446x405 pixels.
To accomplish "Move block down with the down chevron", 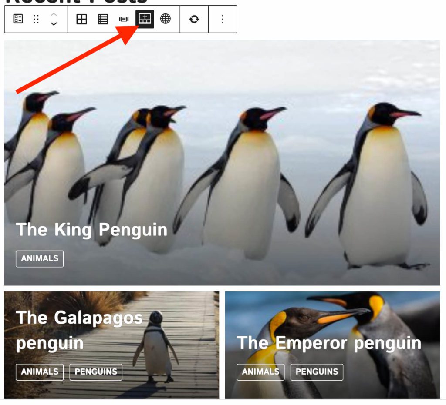I will coord(54,24).
